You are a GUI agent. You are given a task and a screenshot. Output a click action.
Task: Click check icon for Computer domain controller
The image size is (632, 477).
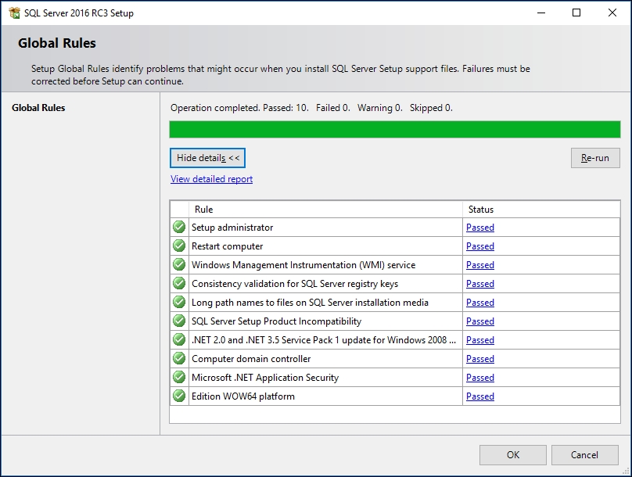(x=179, y=359)
